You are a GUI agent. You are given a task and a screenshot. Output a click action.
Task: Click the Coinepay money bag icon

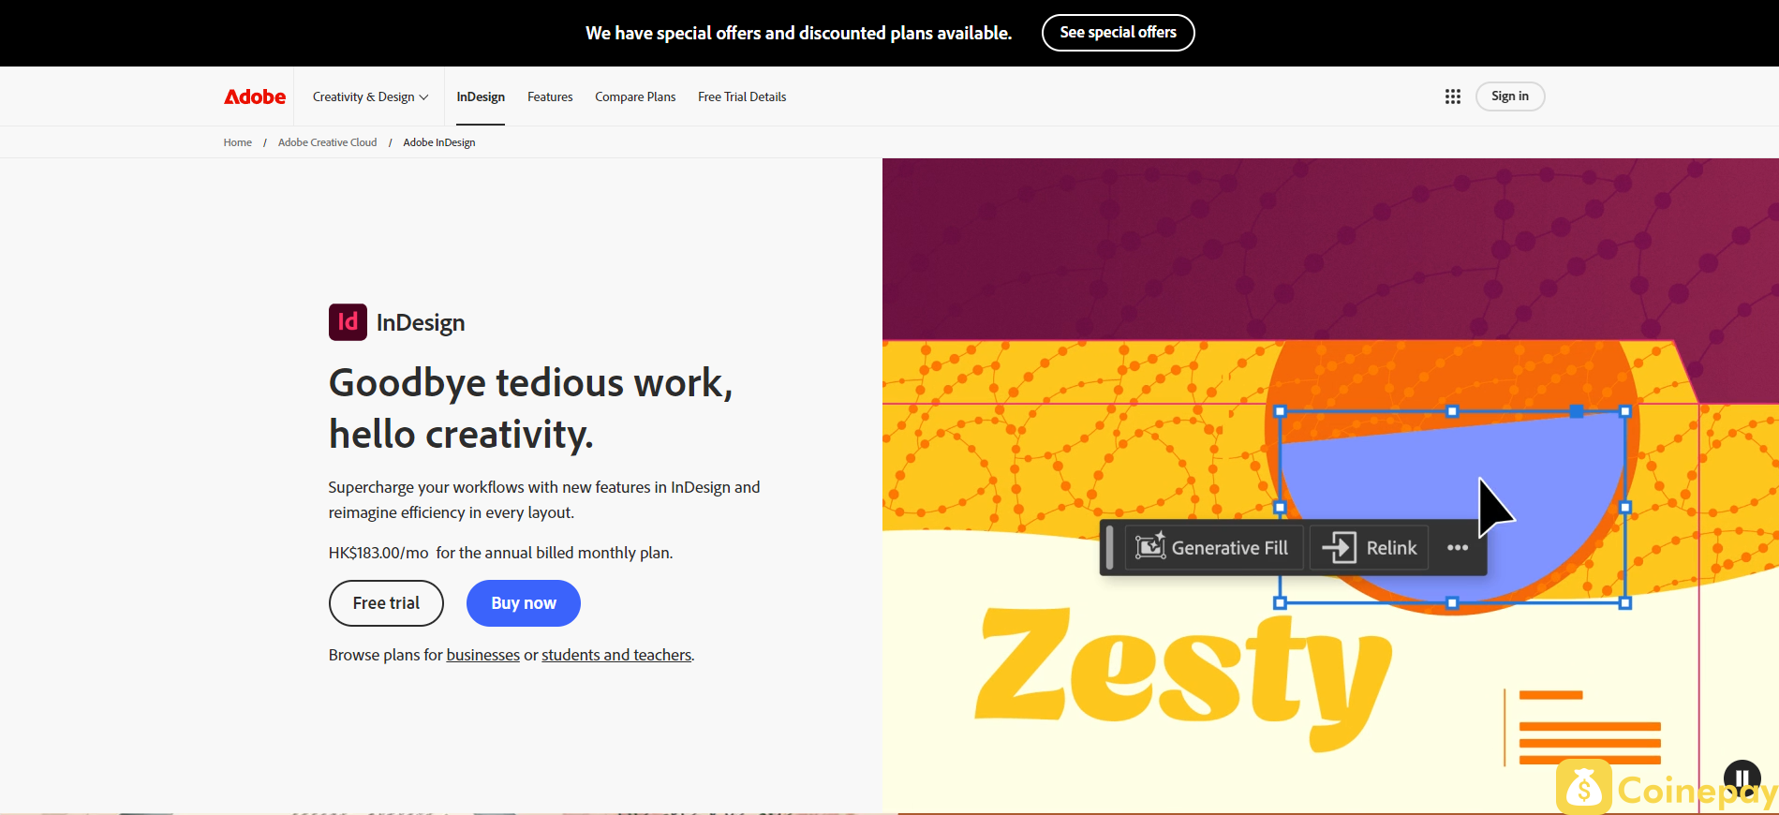1584,788
